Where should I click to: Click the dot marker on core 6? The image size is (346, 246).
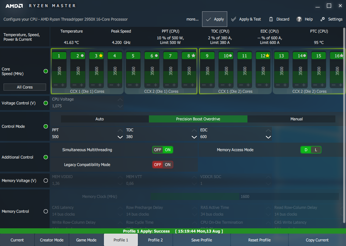click(x=156, y=56)
